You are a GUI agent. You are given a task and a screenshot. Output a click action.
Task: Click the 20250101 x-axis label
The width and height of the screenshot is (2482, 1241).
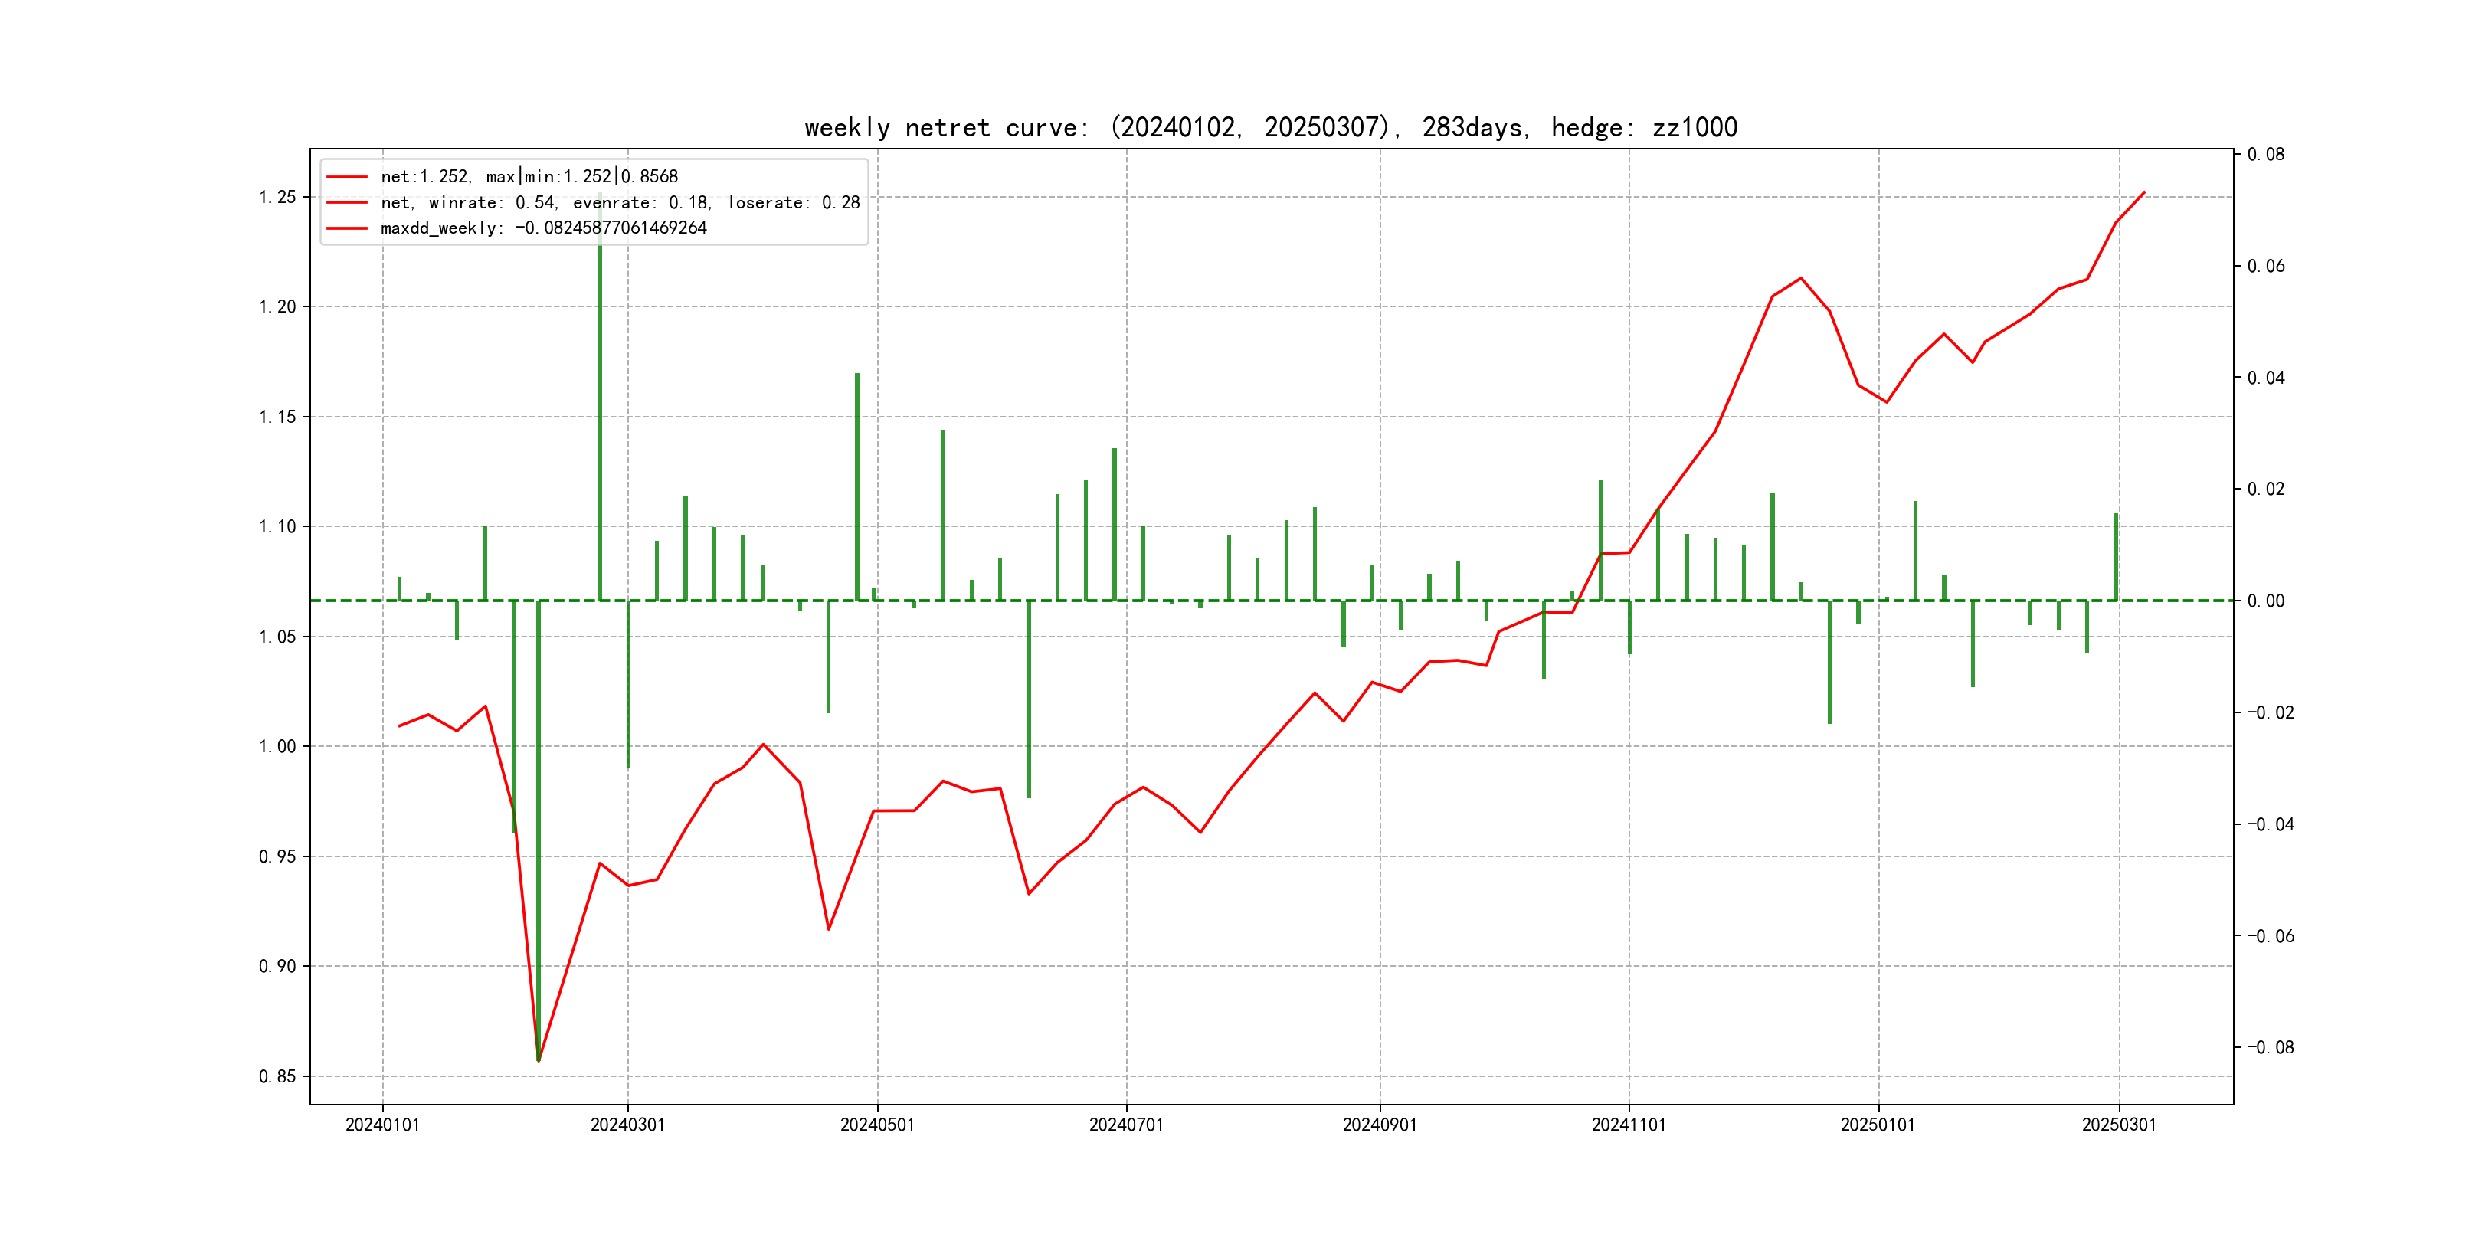(x=1878, y=1125)
